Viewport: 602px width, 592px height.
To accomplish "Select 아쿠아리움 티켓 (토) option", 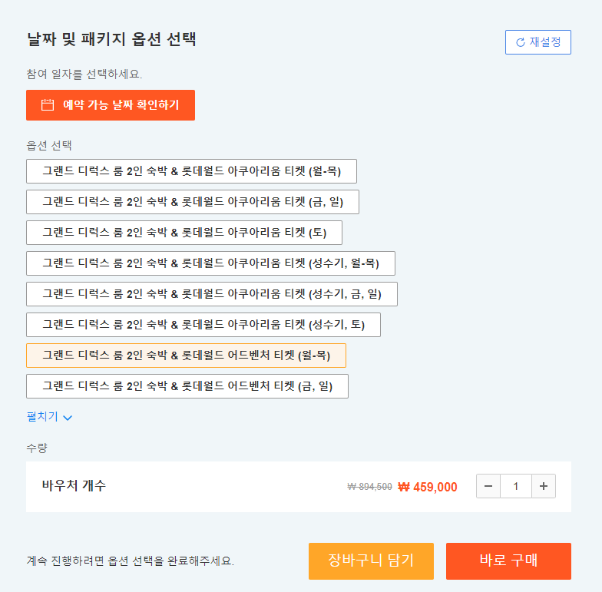I will [184, 233].
